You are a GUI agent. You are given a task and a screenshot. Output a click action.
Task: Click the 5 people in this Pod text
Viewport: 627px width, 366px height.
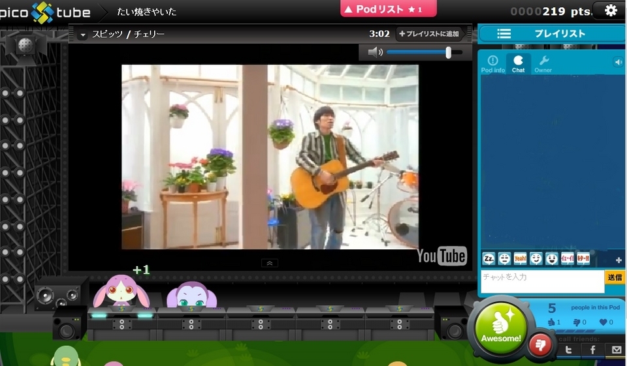[x=583, y=308]
